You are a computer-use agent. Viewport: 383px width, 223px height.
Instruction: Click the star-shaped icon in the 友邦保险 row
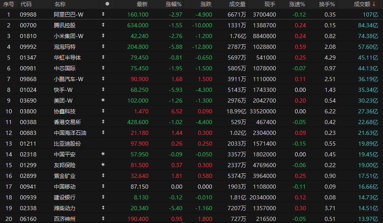[x=103, y=165]
